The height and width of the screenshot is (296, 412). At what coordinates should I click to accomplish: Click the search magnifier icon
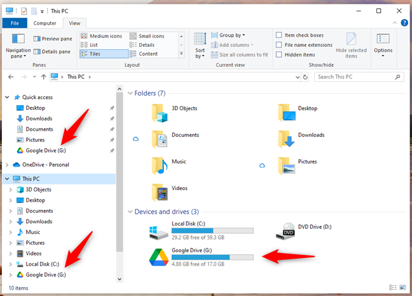[x=397, y=77]
